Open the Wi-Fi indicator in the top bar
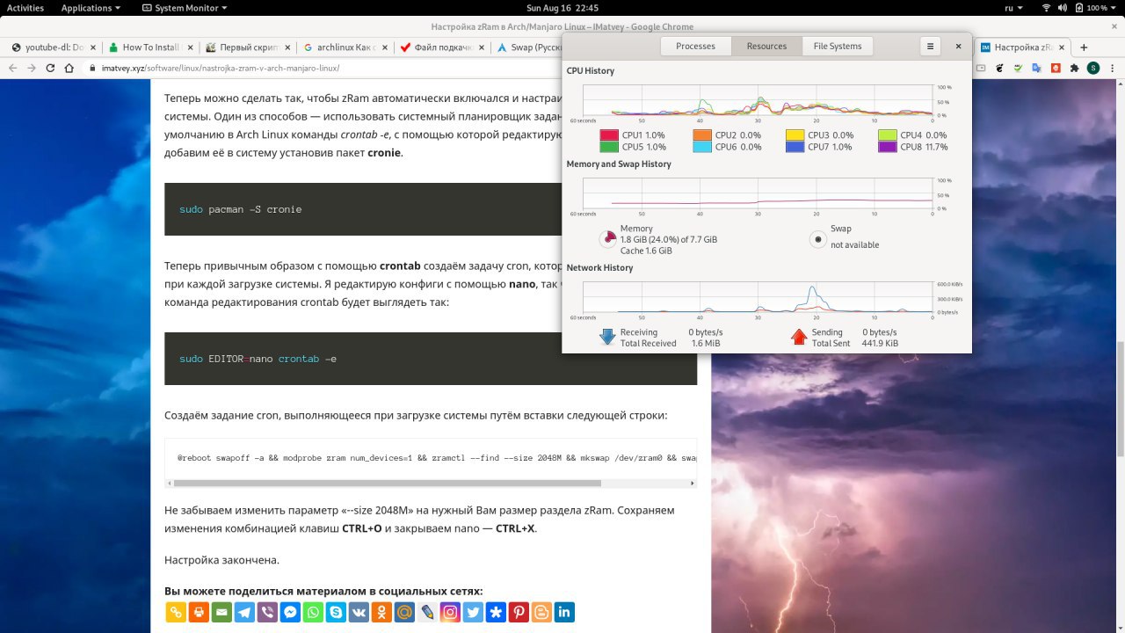Screen dimensions: 1125x633 (x=1047, y=8)
